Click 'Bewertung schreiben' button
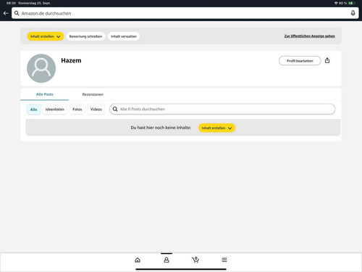The height and width of the screenshot is (272, 362). click(x=85, y=36)
